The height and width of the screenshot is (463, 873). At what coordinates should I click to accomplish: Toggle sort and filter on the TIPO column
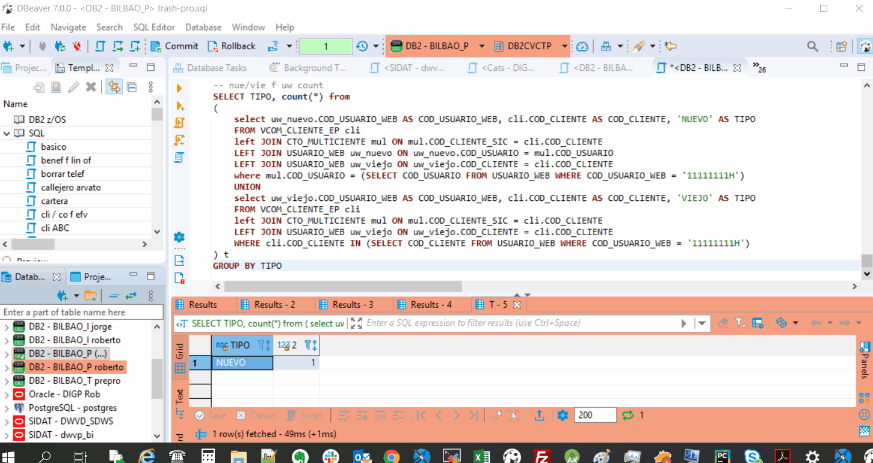(x=264, y=345)
